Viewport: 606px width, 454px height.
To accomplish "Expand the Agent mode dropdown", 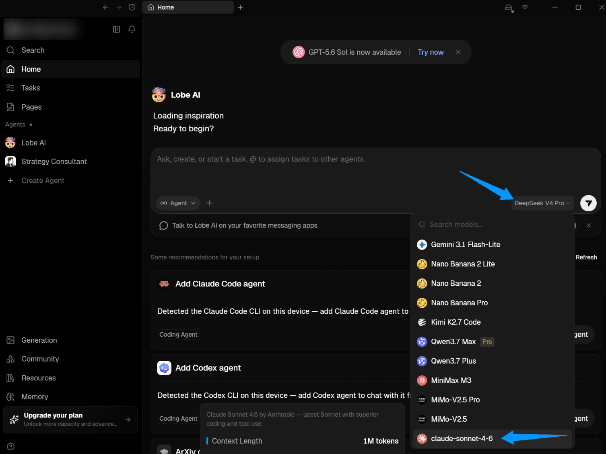I will click(178, 203).
